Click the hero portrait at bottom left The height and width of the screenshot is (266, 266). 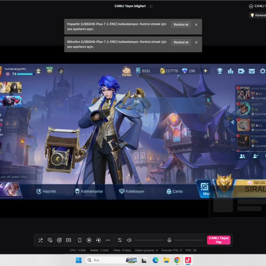pos(11,190)
